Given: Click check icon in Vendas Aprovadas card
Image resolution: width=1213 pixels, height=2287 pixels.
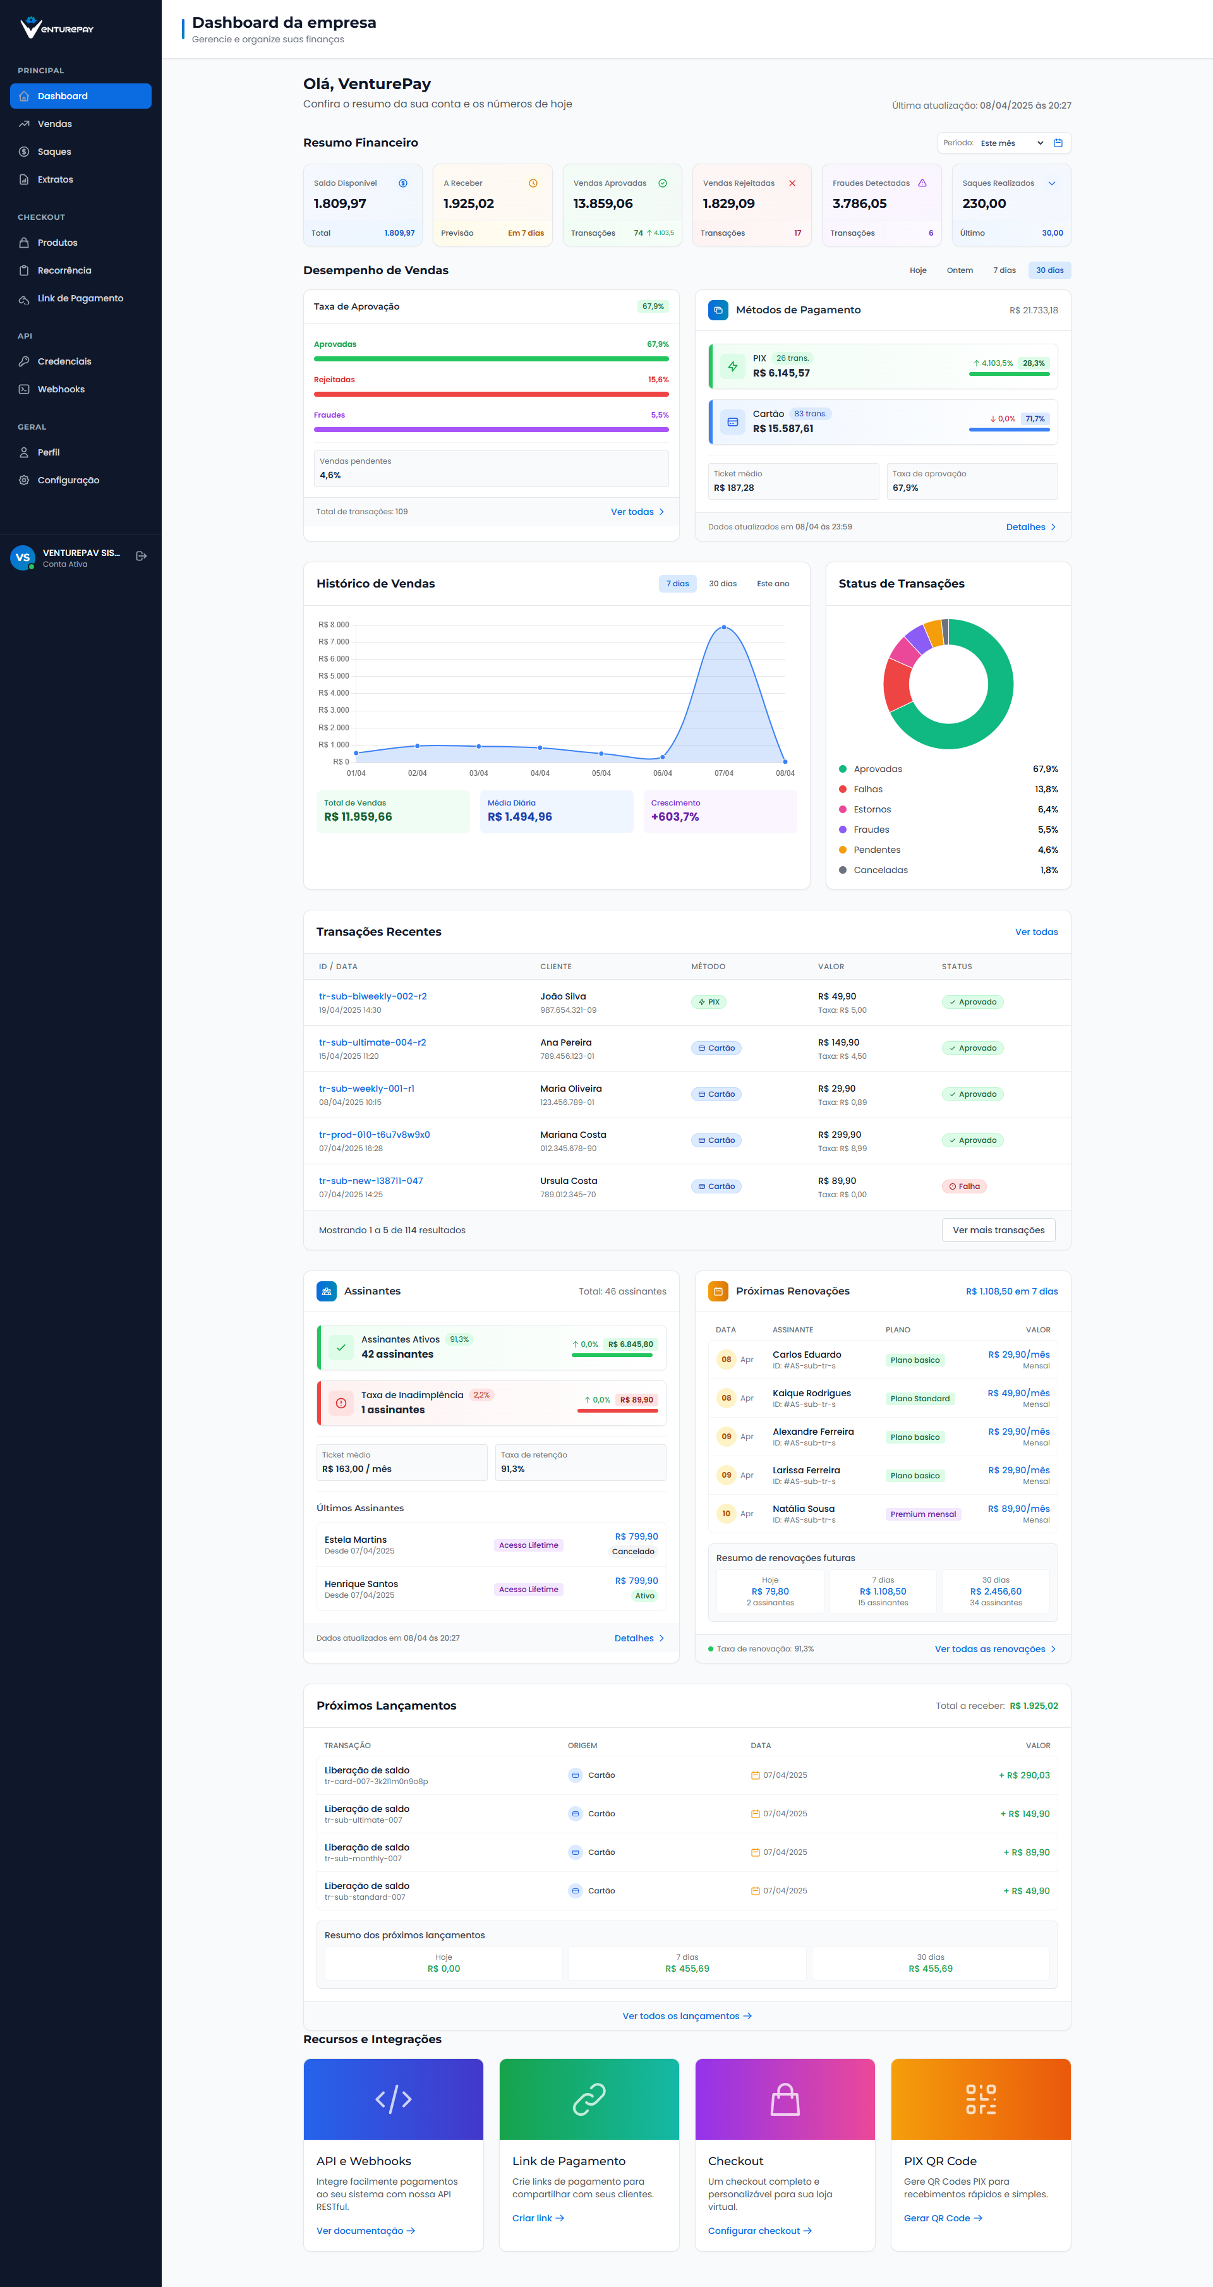Looking at the screenshot, I should 663,184.
